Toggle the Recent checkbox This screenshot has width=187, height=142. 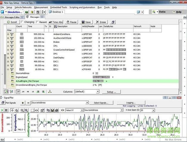(38, 22)
